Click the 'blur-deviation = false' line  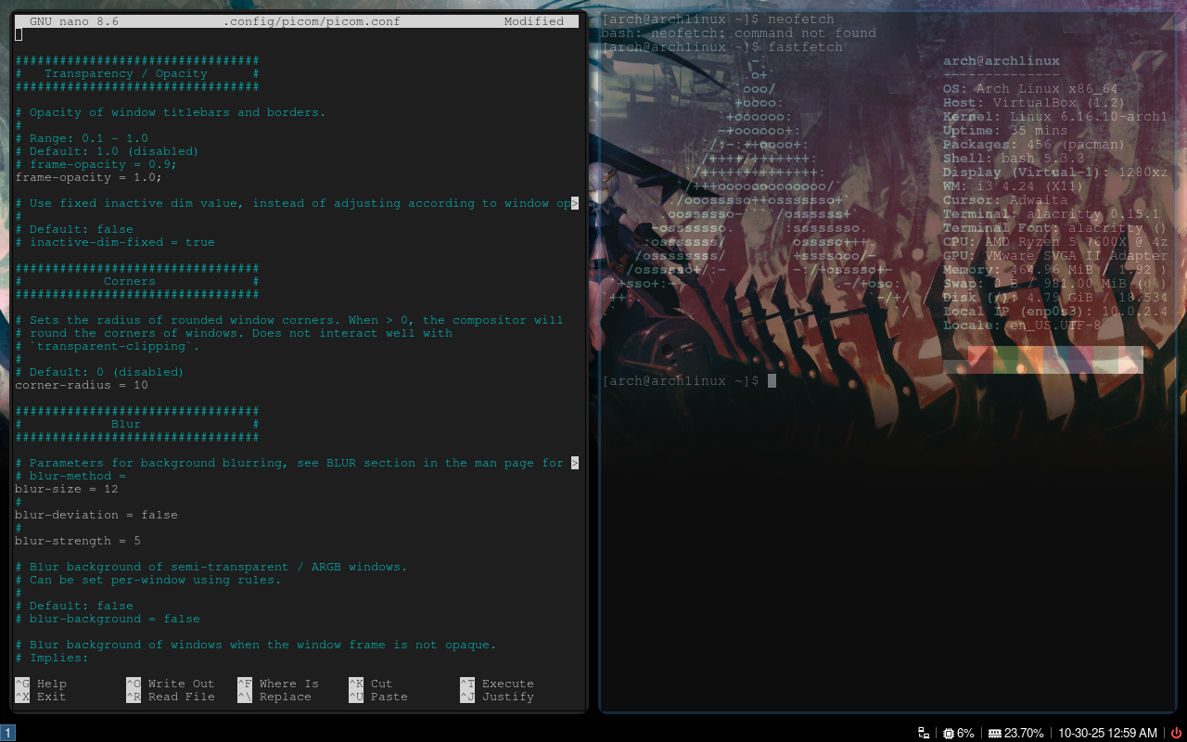click(96, 515)
